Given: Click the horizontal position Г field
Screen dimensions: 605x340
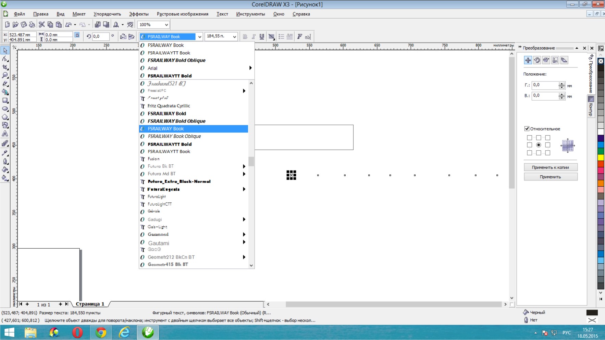Looking at the screenshot, I should 545,85.
